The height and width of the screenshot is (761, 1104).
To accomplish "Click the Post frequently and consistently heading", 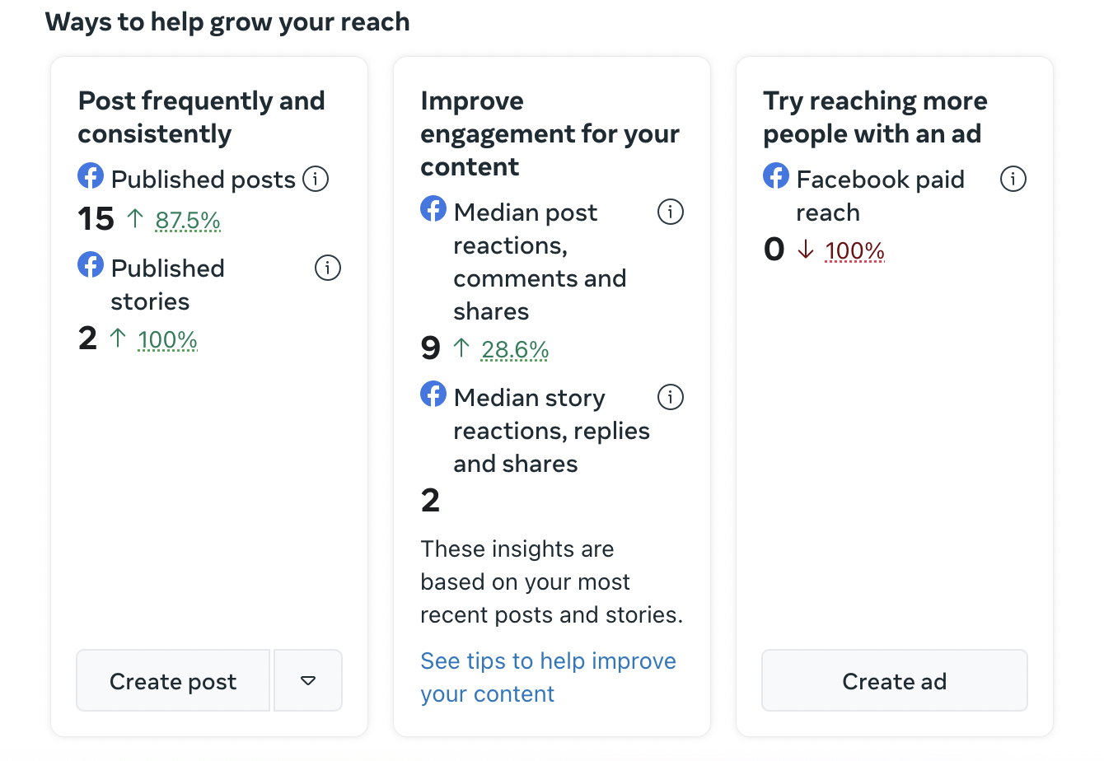I will click(202, 117).
